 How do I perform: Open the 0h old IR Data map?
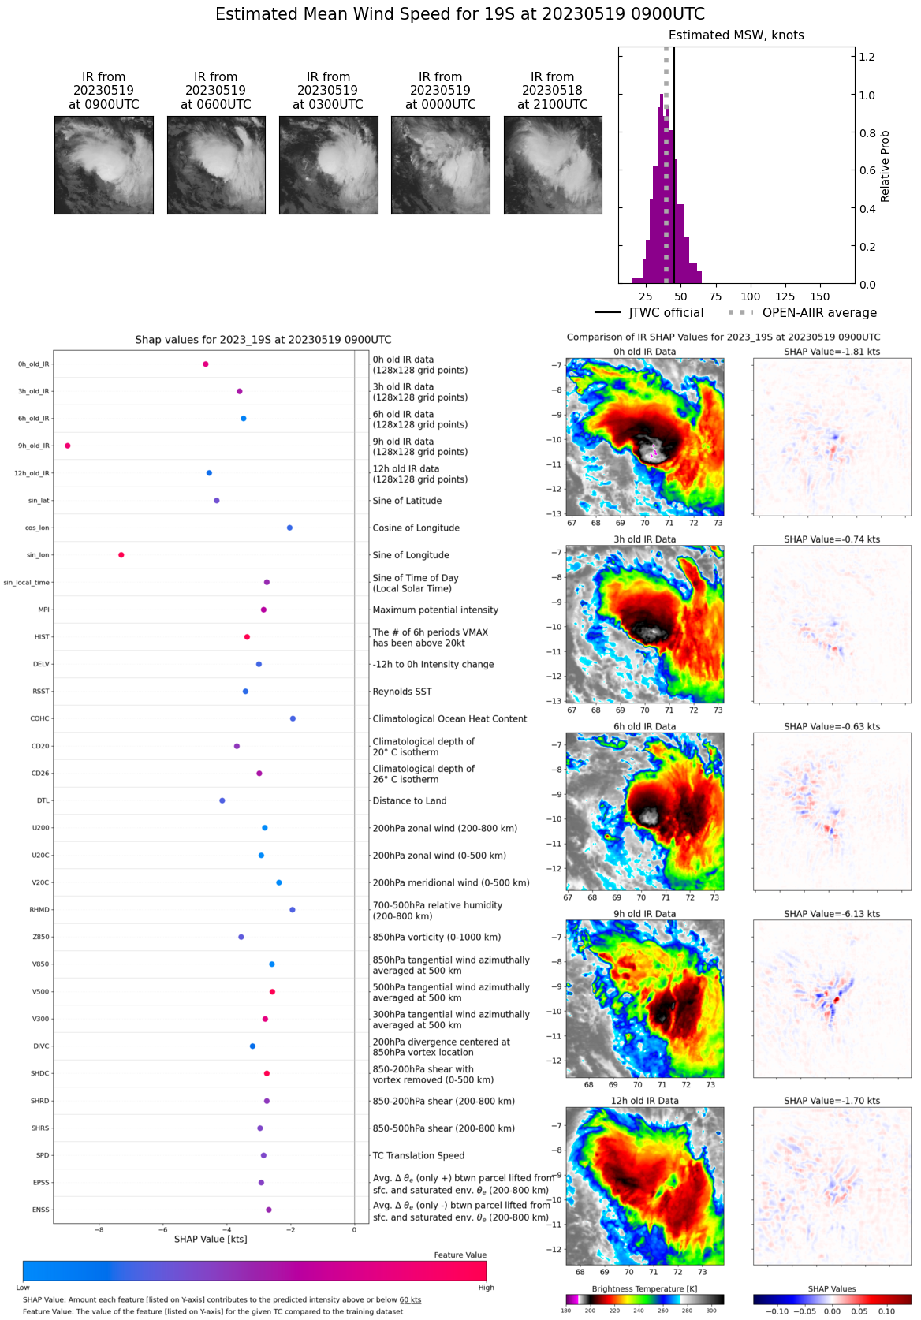point(644,437)
